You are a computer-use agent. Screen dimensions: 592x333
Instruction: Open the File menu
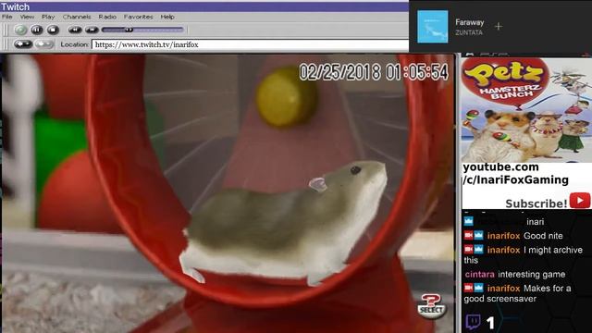[6, 17]
